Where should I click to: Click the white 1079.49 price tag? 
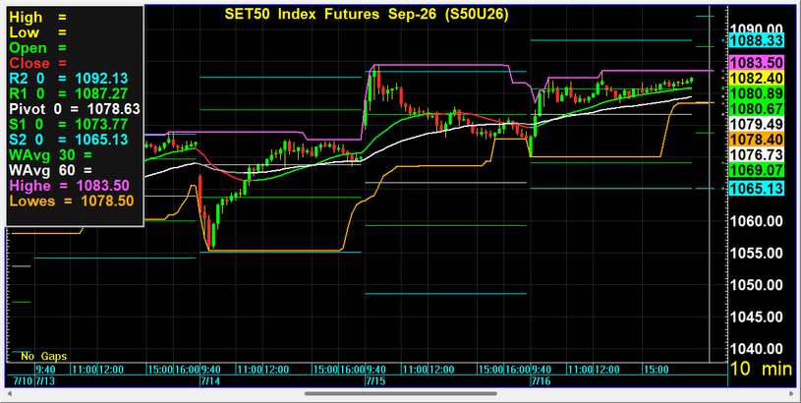[x=756, y=124]
